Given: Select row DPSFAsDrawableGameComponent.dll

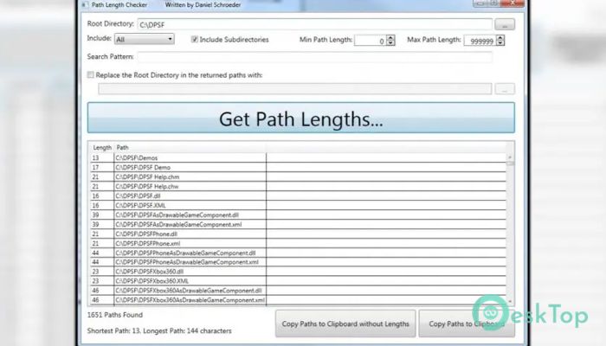Looking at the screenshot, I should [298, 215].
